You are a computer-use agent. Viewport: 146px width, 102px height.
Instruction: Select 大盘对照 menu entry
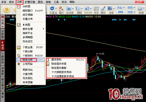31,74
